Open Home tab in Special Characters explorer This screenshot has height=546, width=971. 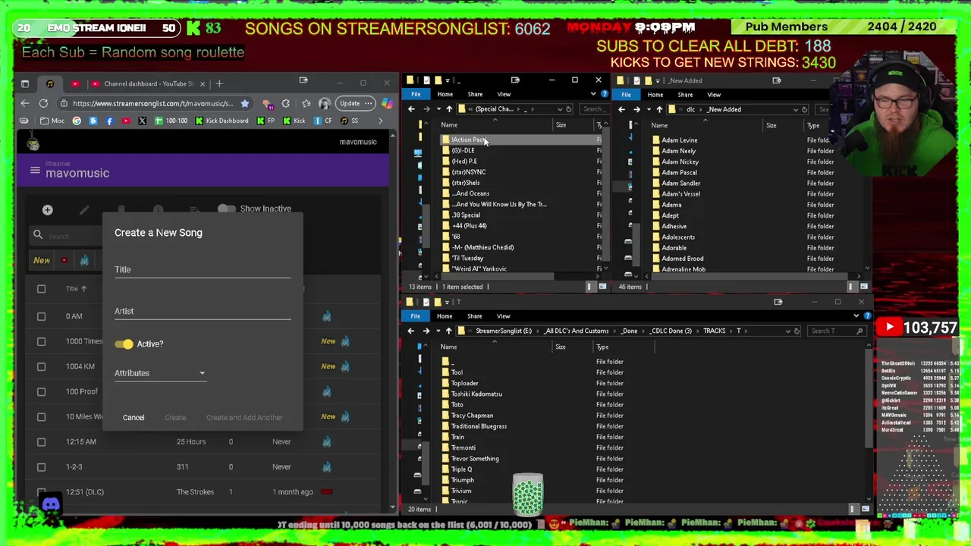tap(445, 94)
